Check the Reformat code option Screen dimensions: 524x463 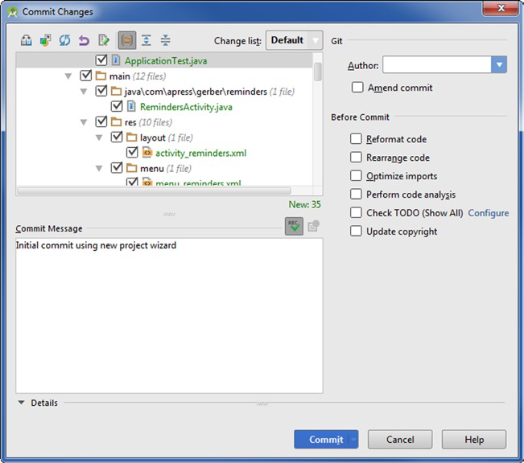(x=356, y=139)
